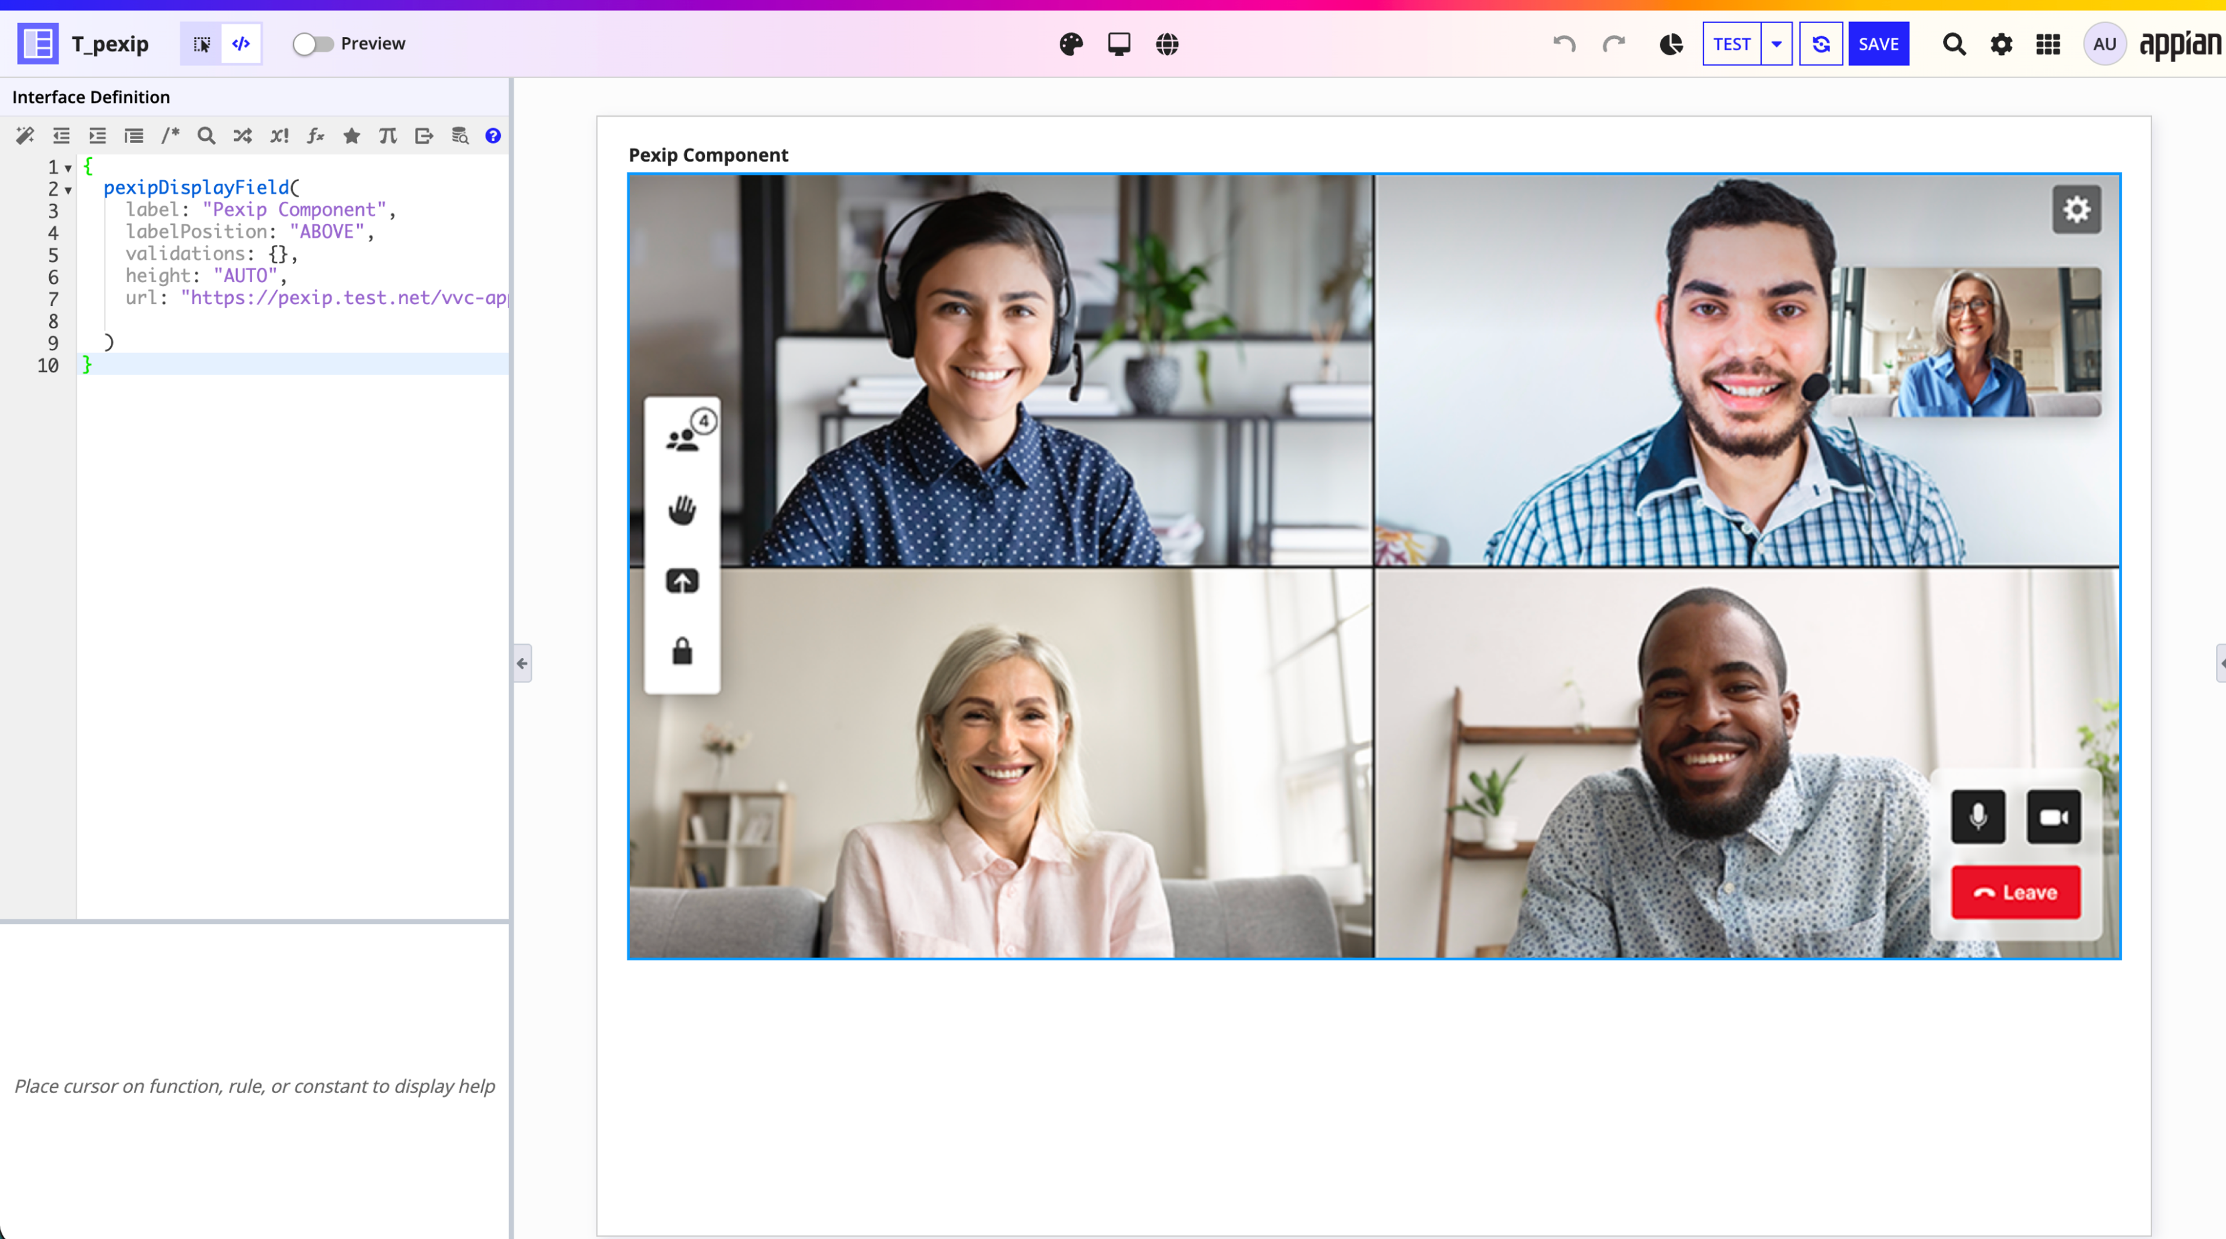This screenshot has width=2226, height=1239.
Task: Click the increase indent icon
Action: [97, 136]
